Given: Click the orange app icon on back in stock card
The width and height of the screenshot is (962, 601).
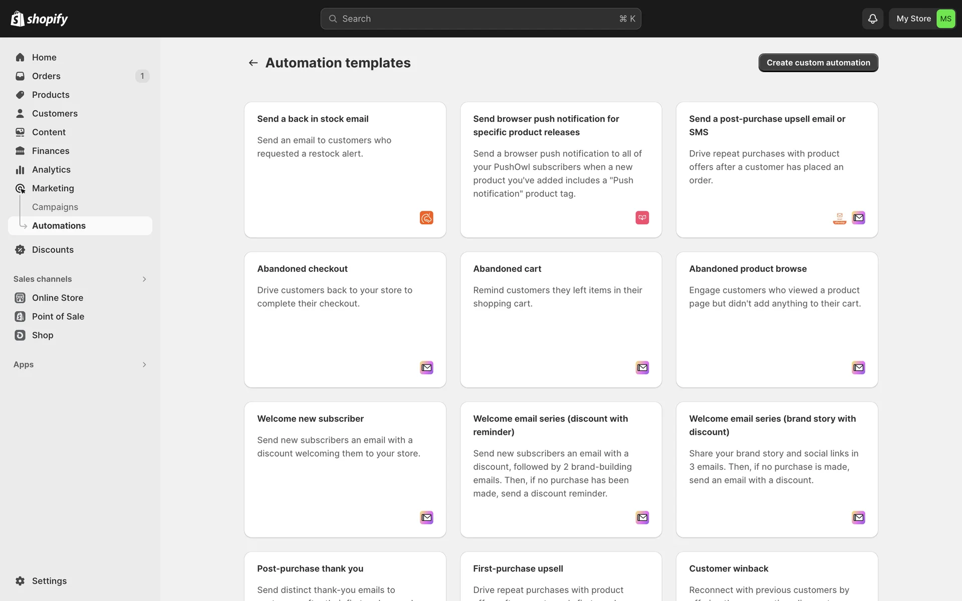Looking at the screenshot, I should point(426,217).
